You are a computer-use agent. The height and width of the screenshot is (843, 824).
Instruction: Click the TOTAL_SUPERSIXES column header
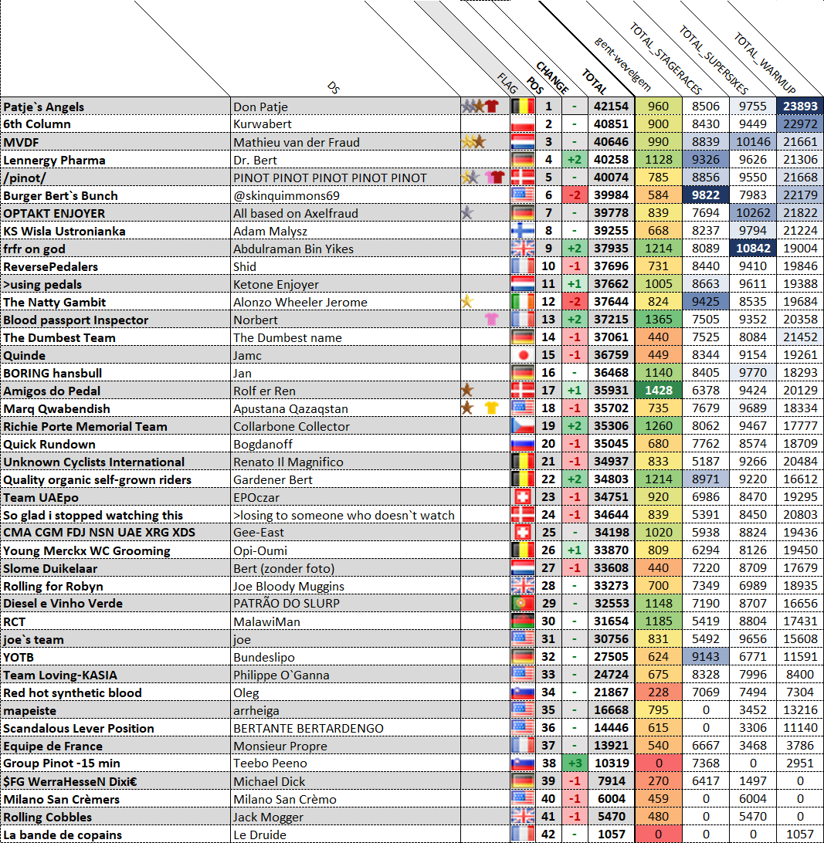pyautogui.click(x=714, y=59)
